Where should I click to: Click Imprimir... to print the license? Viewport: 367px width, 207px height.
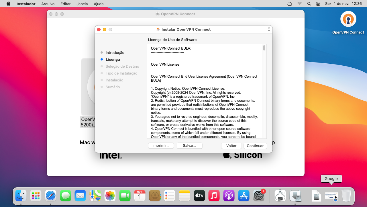(161, 146)
